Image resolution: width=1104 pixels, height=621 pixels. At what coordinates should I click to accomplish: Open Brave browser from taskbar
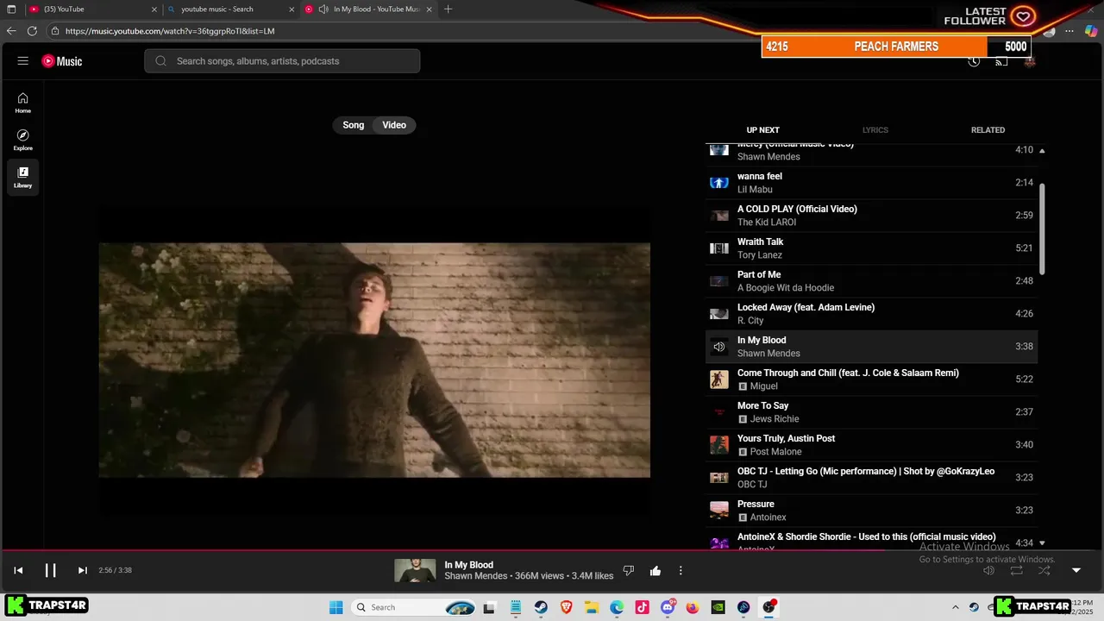coord(566,607)
